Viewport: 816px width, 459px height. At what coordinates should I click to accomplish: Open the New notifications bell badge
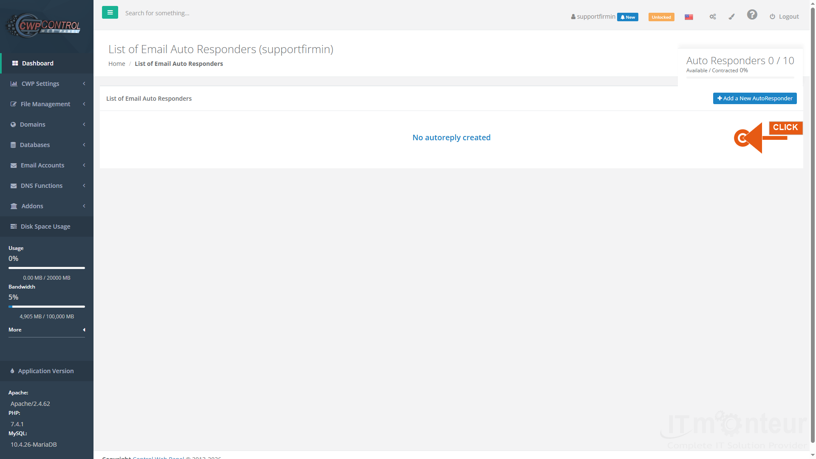click(628, 17)
